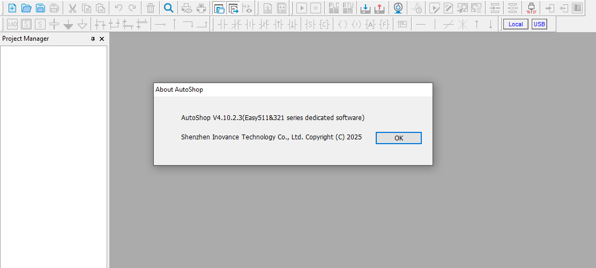The height and width of the screenshot is (268, 596).
Task: Click the About AutoShop title bar
Action: [x=293, y=90]
